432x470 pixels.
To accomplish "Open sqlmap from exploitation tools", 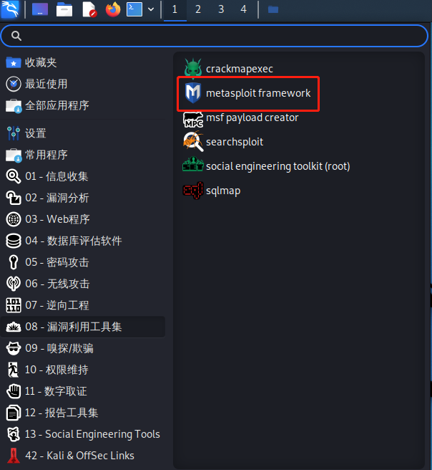I will coord(212,191).
